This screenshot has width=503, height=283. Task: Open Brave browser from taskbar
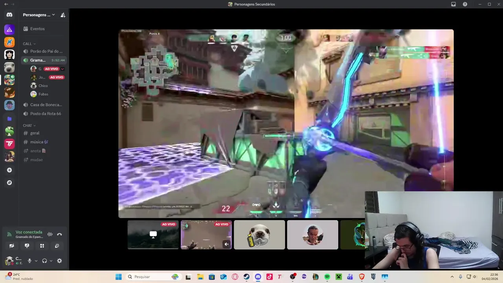[x=362, y=277]
